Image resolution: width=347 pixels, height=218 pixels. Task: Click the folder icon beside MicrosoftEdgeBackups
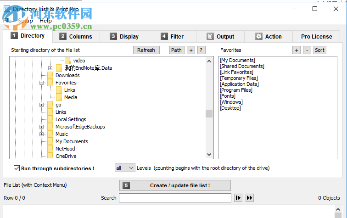50,127
